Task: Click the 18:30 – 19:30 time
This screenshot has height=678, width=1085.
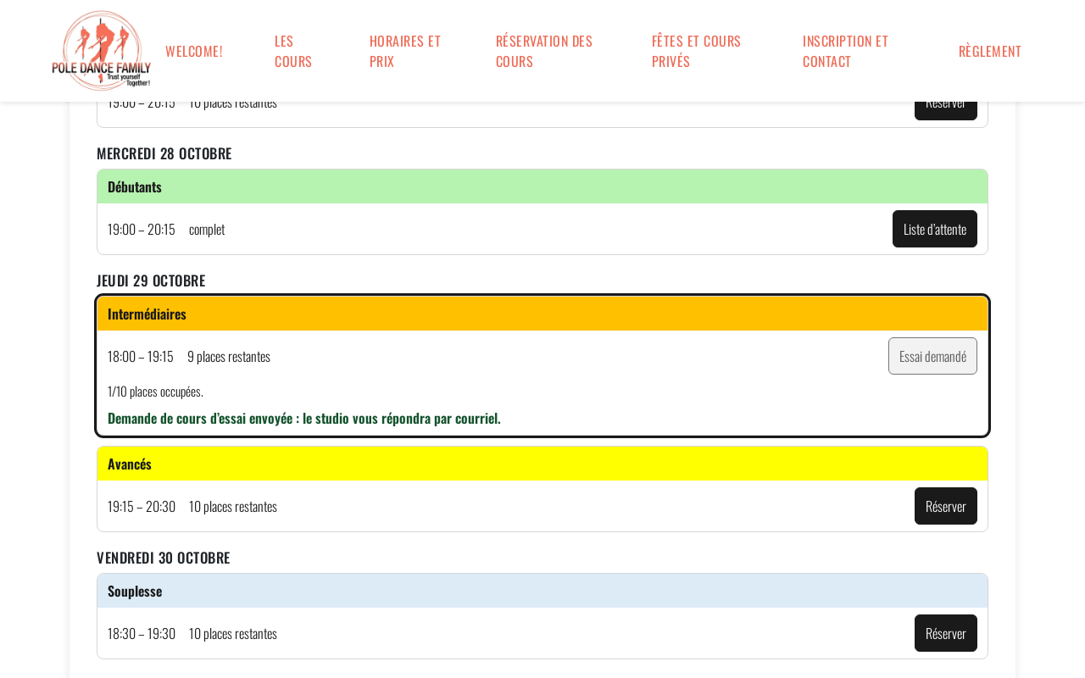Action: coord(142,633)
